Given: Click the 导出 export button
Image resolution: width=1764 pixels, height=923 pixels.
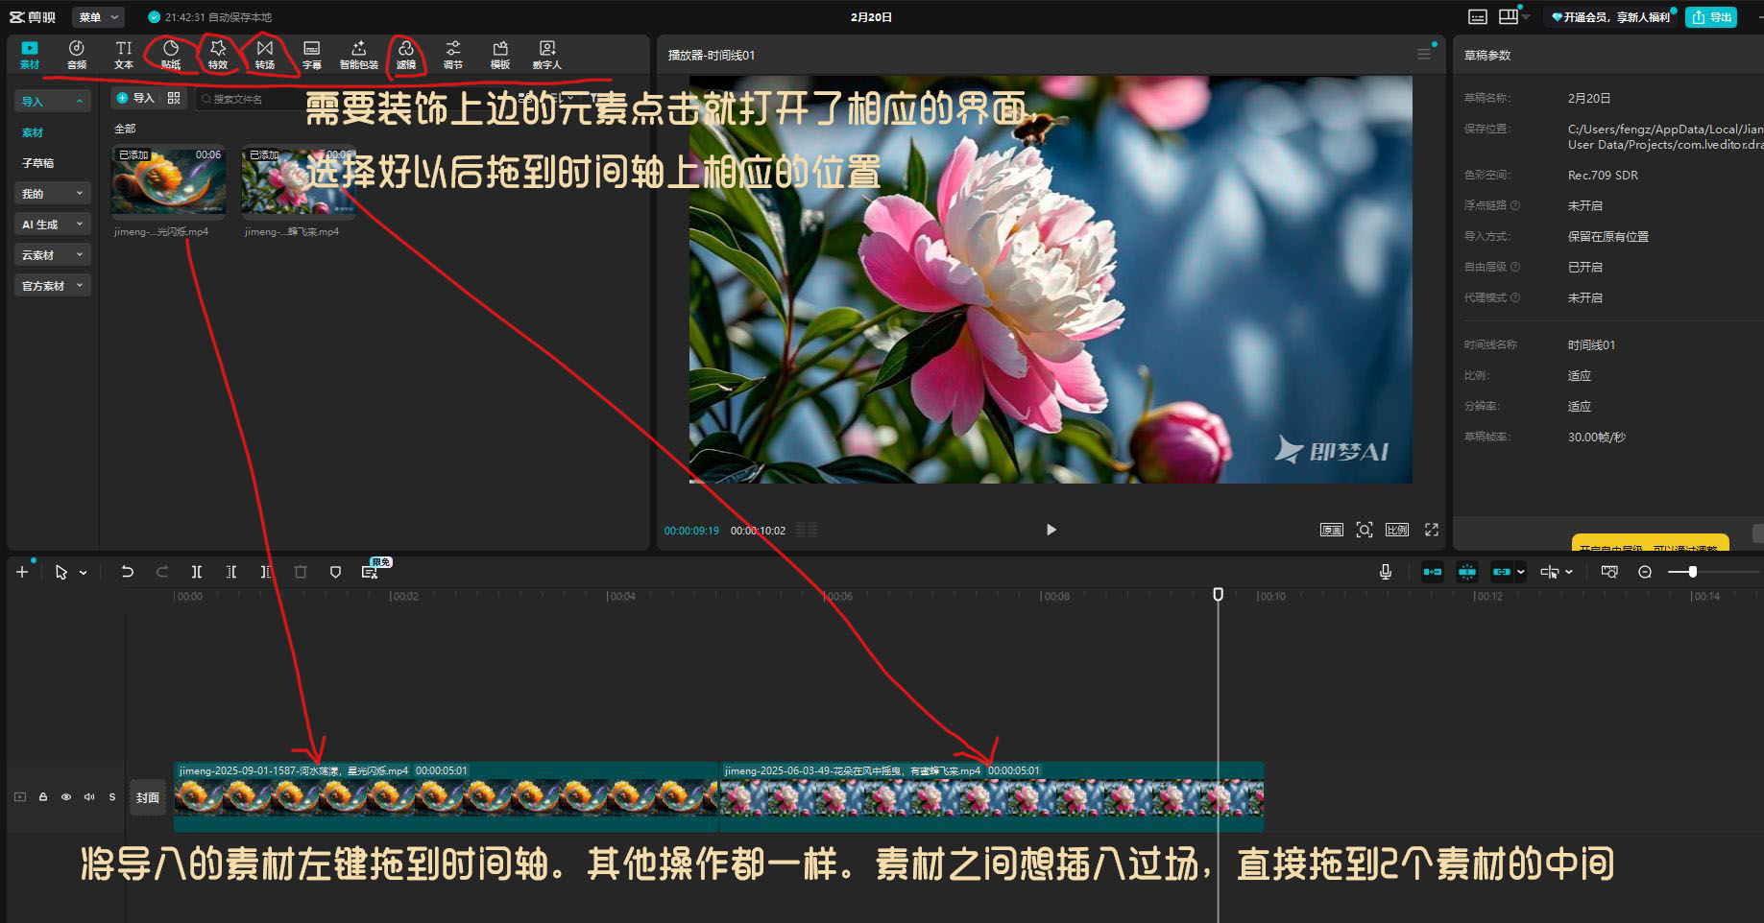Looking at the screenshot, I should 1710,16.
